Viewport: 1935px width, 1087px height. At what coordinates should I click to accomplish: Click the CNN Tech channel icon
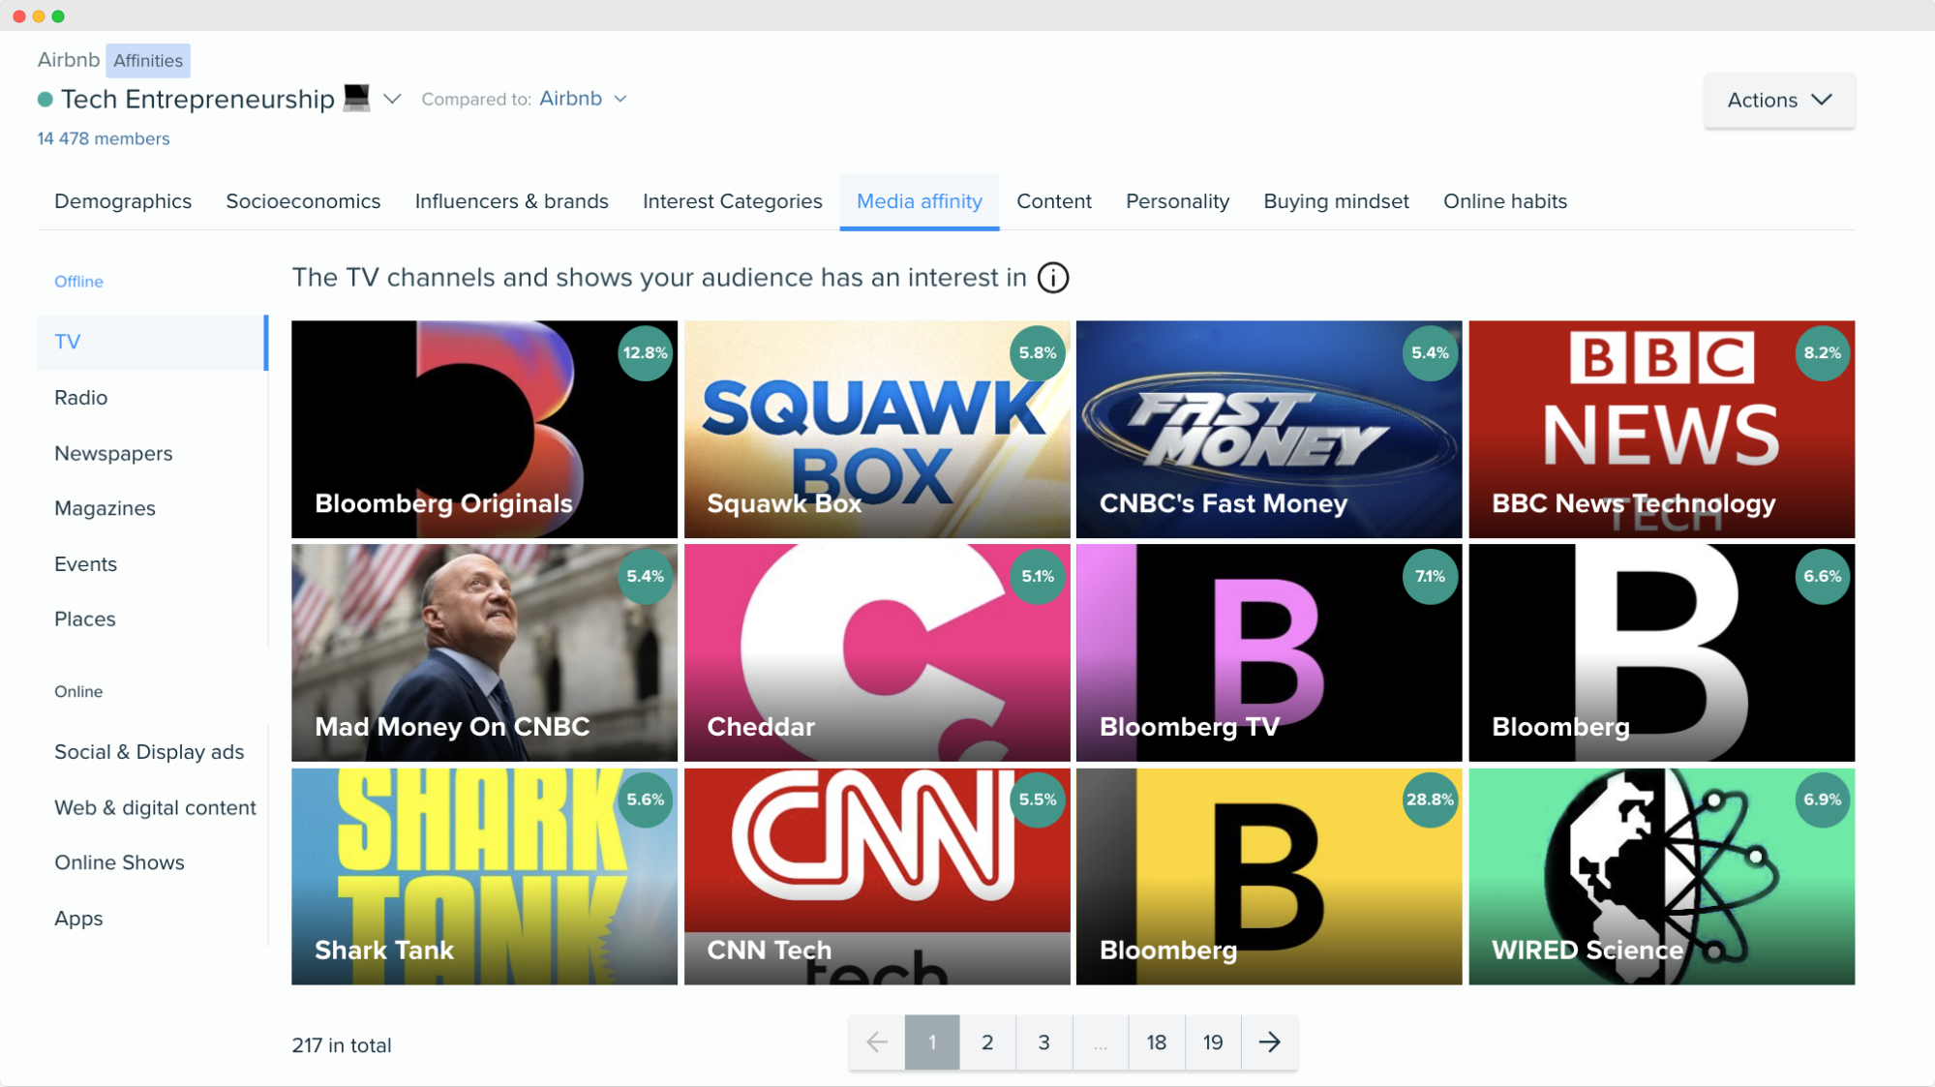pos(876,877)
